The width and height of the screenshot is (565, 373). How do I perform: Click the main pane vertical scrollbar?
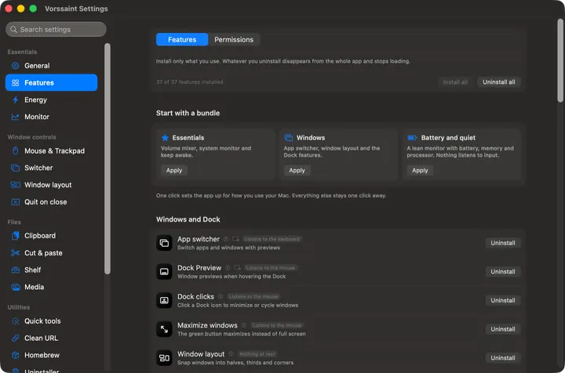point(560,60)
